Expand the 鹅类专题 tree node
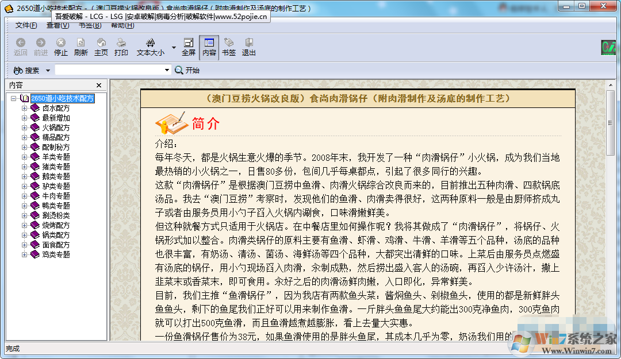621x359 pixels. click(x=24, y=176)
